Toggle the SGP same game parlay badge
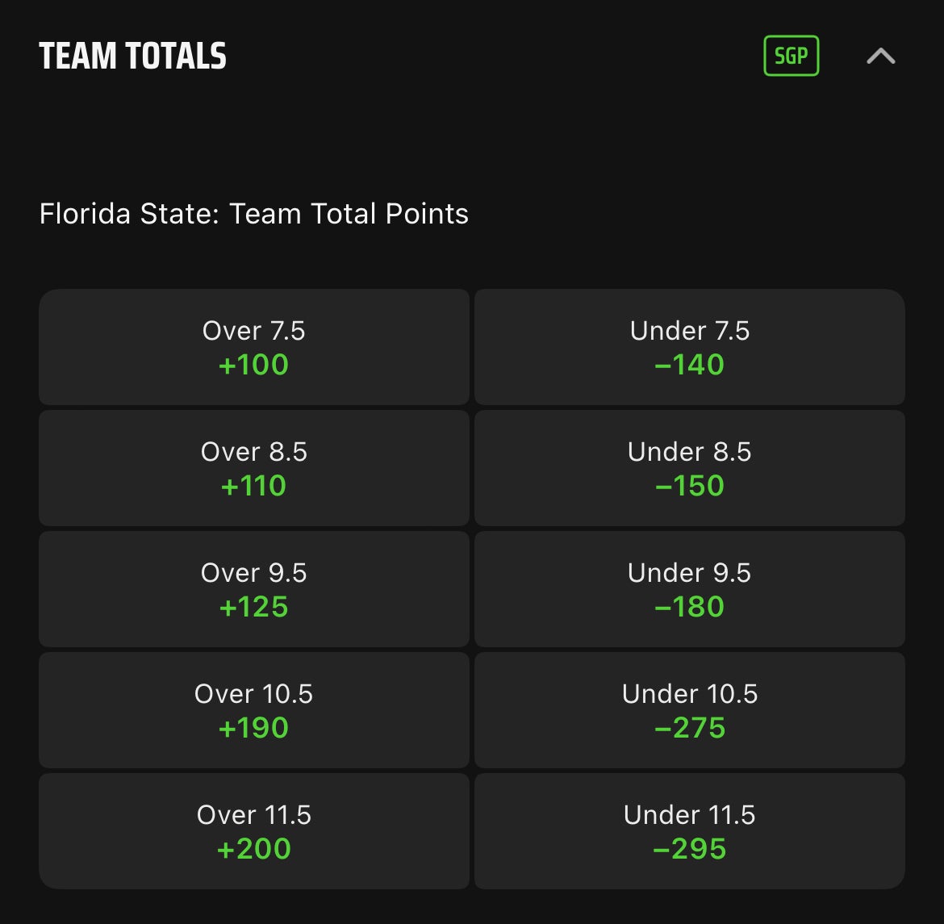Screen dimensions: 944x924 pyautogui.click(x=791, y=56)
